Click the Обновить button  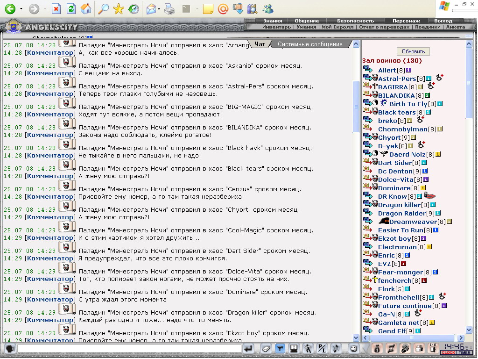(413, 51)
